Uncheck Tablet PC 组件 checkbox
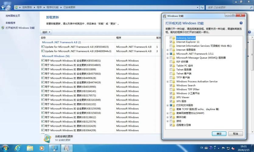The height and width of the screenshot is (152, 254). point(171,66)
